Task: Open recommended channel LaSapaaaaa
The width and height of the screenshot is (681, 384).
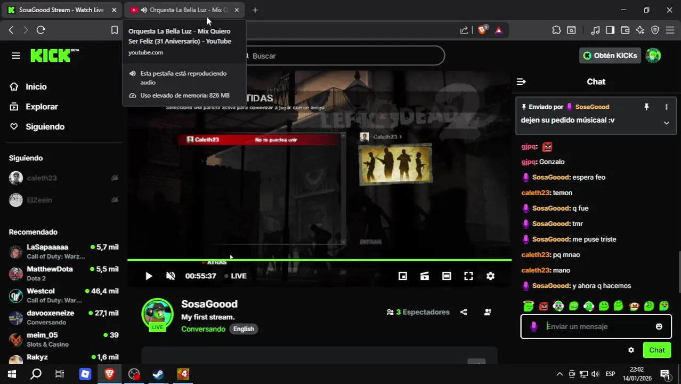Action: (64, 252)
